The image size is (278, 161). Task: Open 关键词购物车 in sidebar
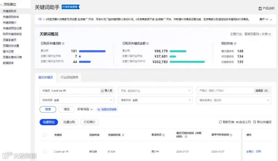(x=11, y=17)
